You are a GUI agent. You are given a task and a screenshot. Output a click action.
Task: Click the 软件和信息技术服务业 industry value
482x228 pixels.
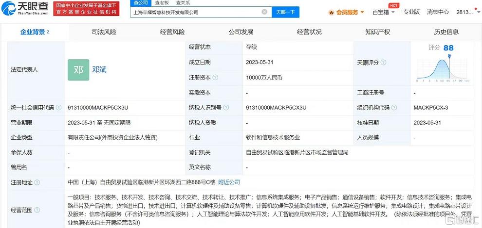point(273,138)
